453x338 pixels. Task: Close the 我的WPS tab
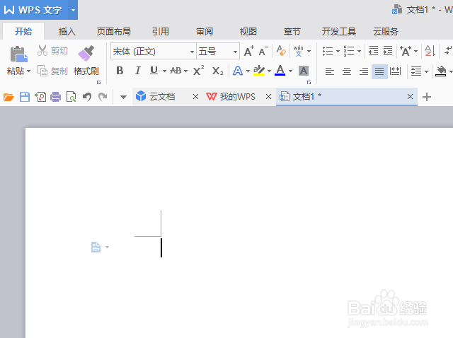[269, 97]
